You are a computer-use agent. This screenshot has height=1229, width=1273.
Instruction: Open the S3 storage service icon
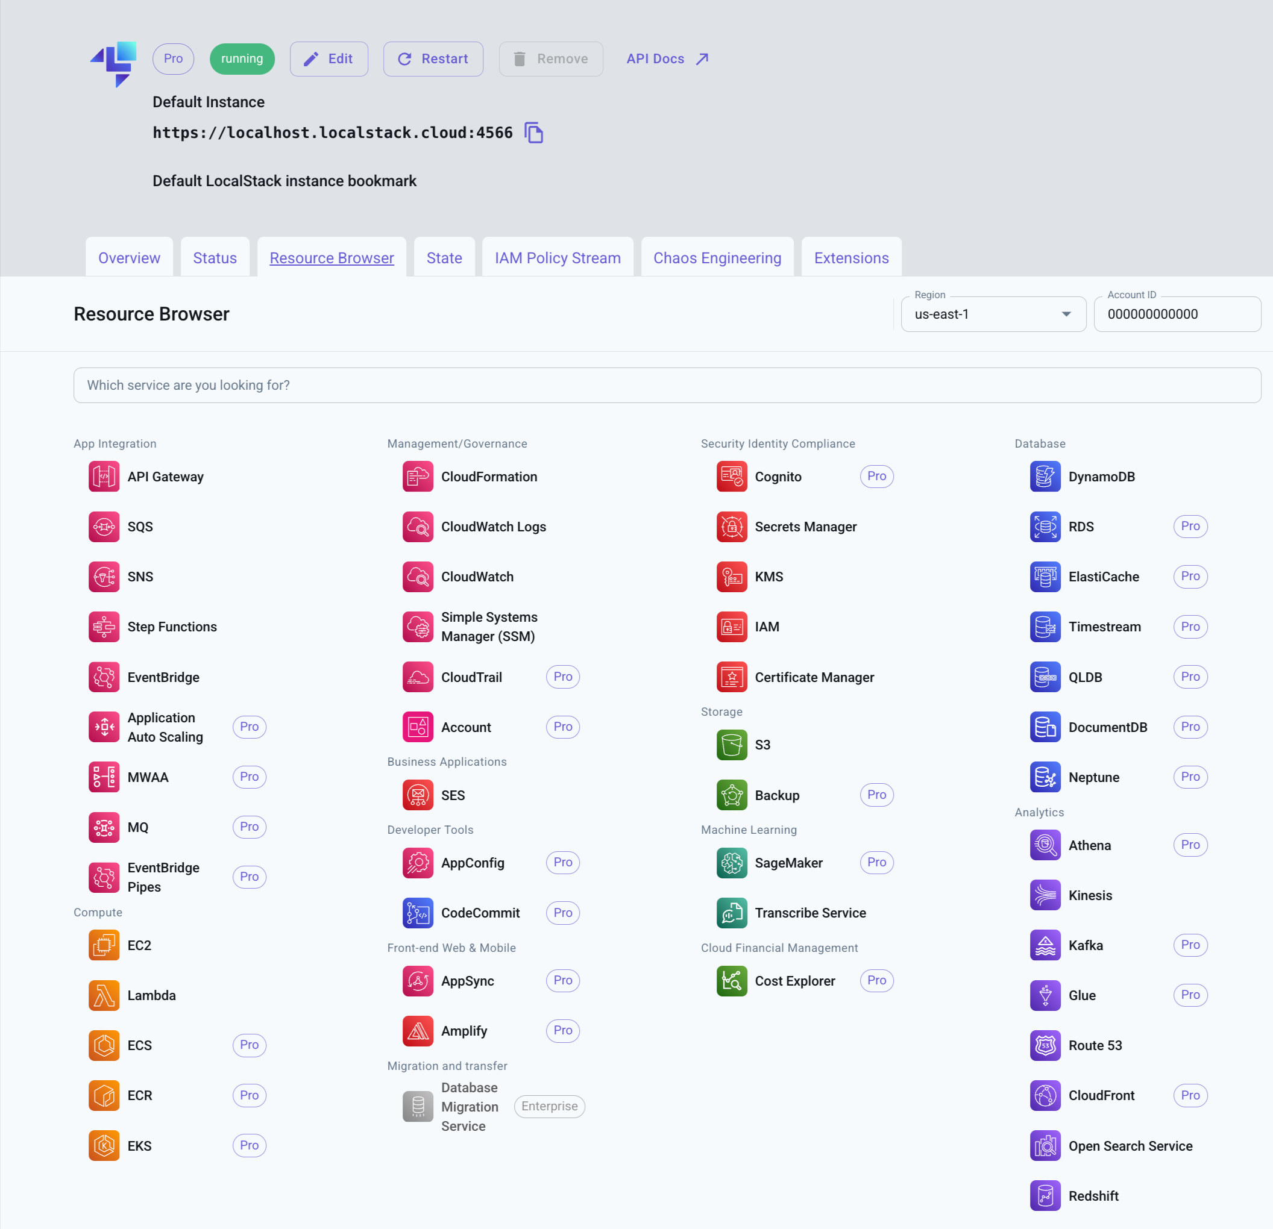731,745
